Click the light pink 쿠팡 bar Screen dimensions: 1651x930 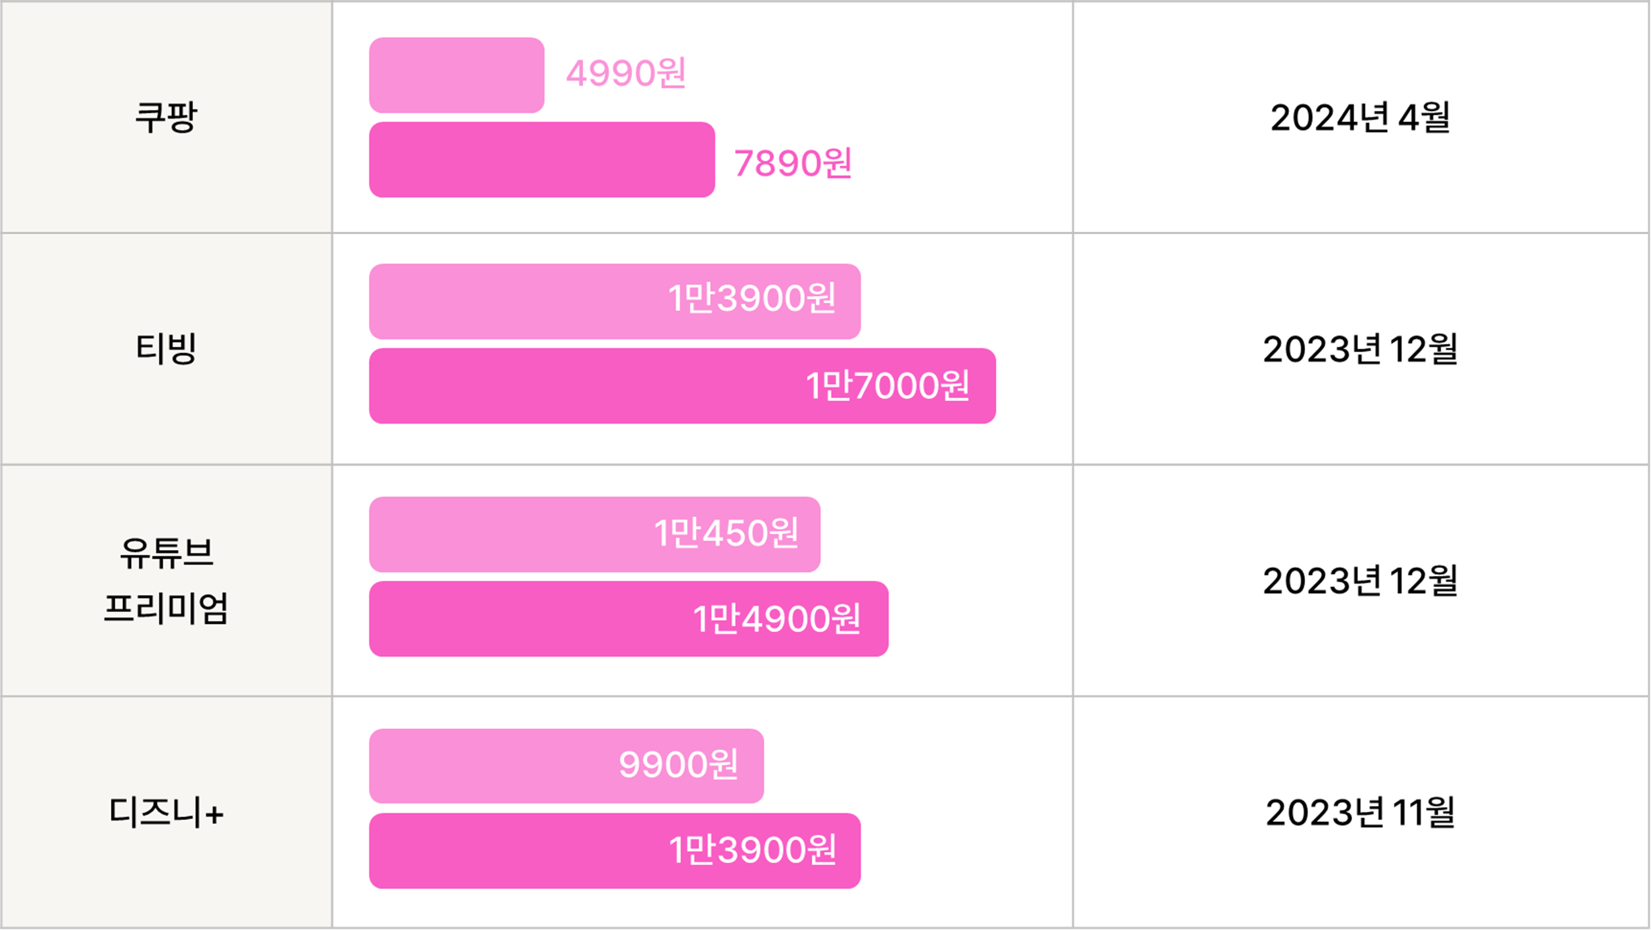tap(457, 75)
